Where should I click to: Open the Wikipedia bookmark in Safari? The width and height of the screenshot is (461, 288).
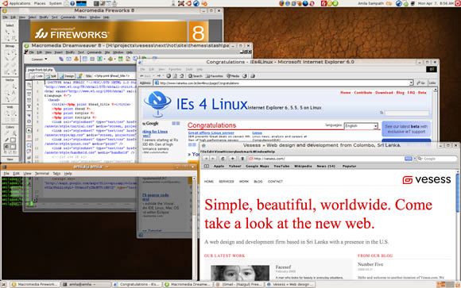[303, 166]
